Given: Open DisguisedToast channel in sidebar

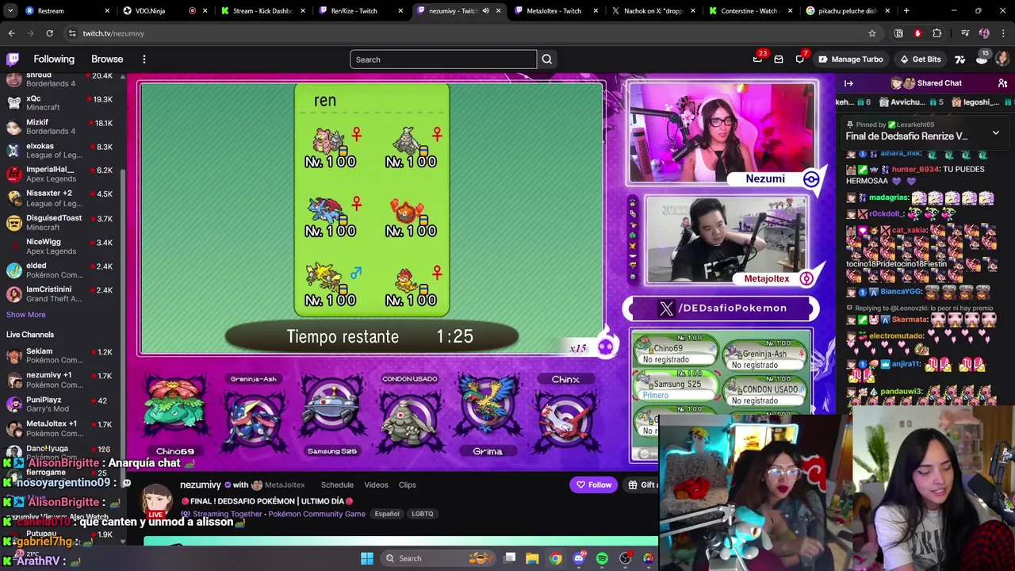Looking at the screenshot, I should pyautogui.click(x=60, y=223).
